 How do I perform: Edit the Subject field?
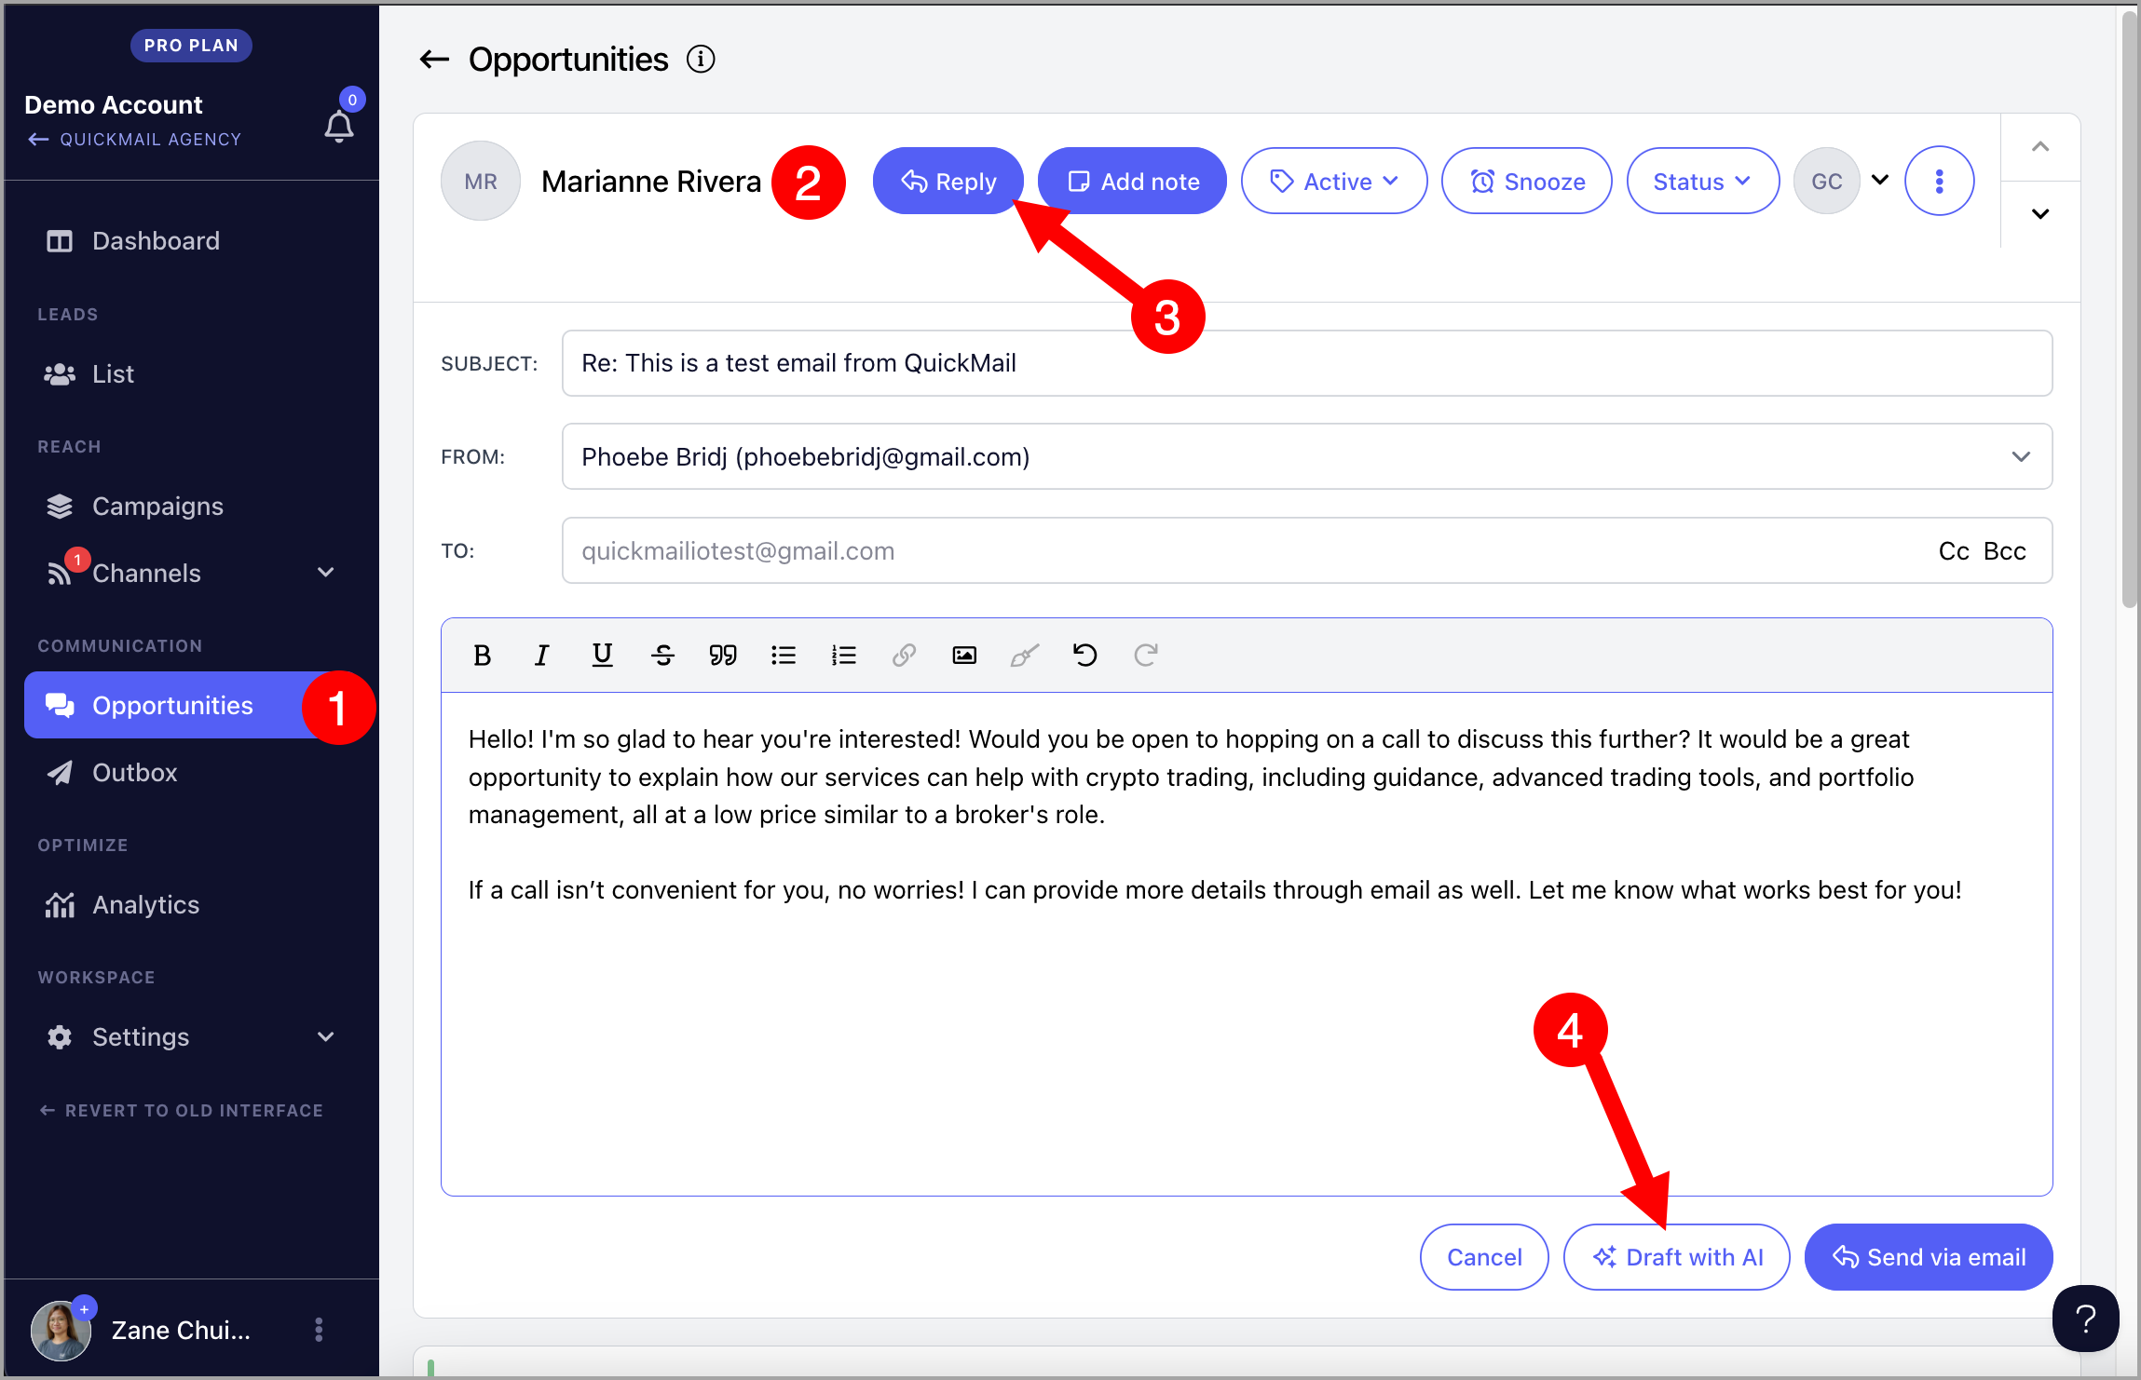coord(1307,363)
